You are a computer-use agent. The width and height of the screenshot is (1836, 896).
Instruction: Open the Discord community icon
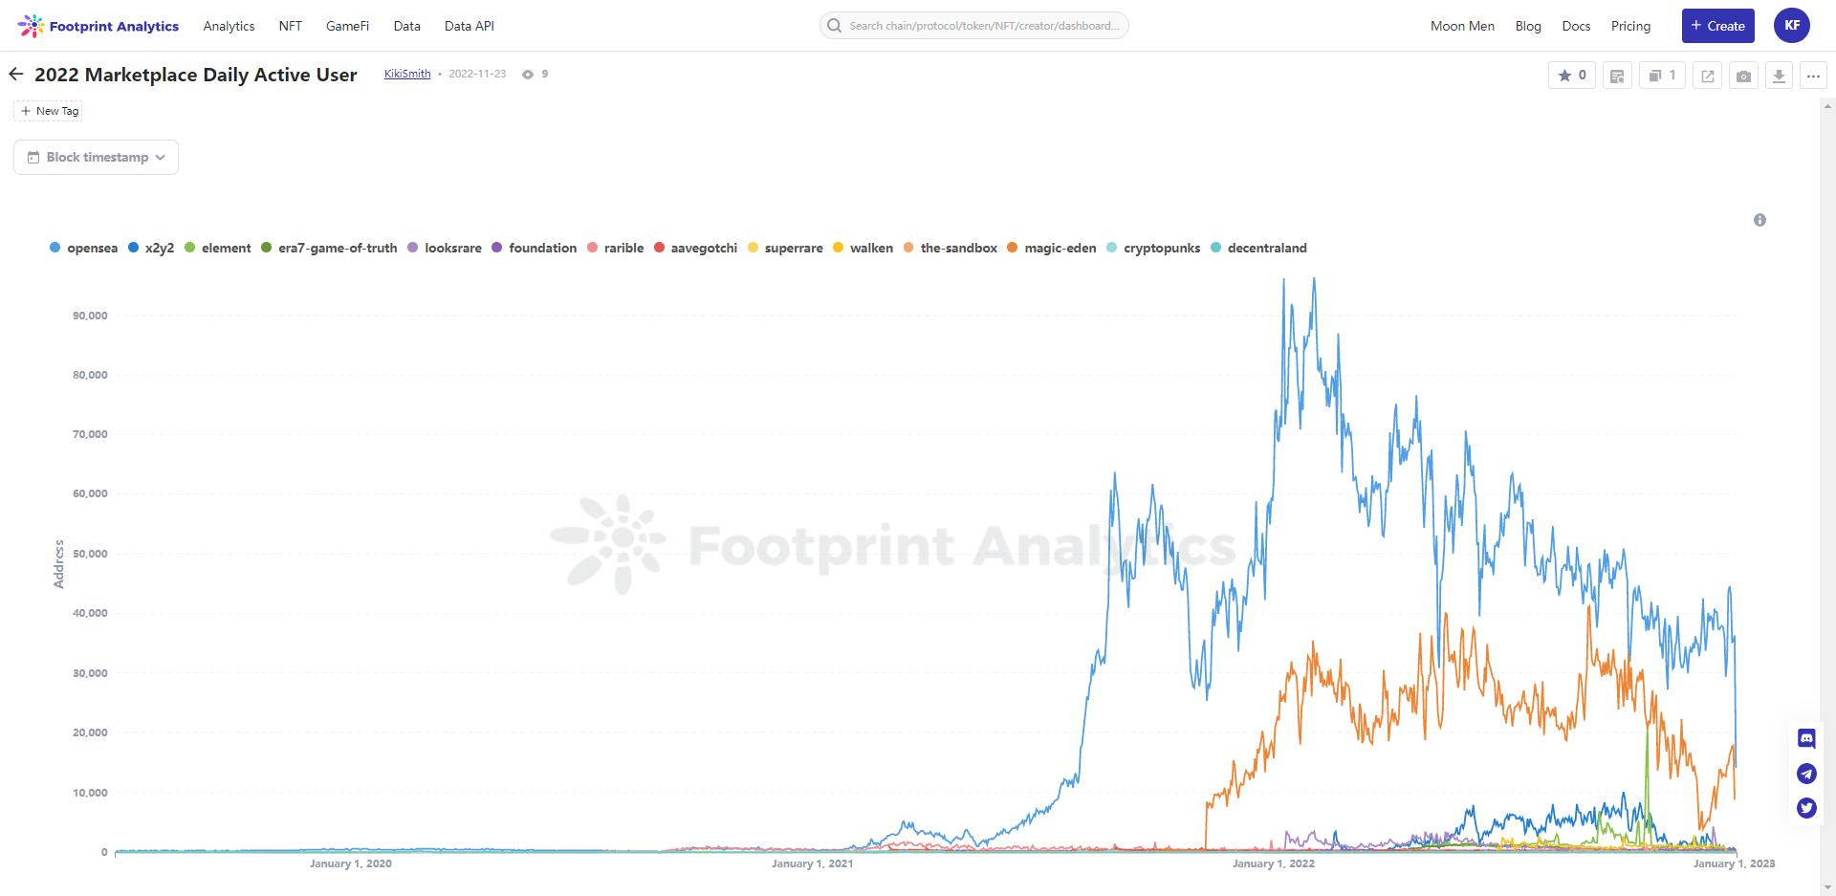point(1806,738)
